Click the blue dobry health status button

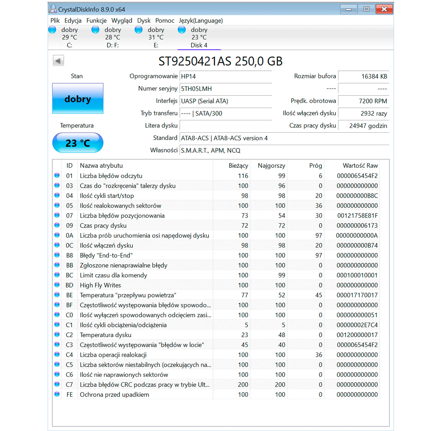[78, 99]
